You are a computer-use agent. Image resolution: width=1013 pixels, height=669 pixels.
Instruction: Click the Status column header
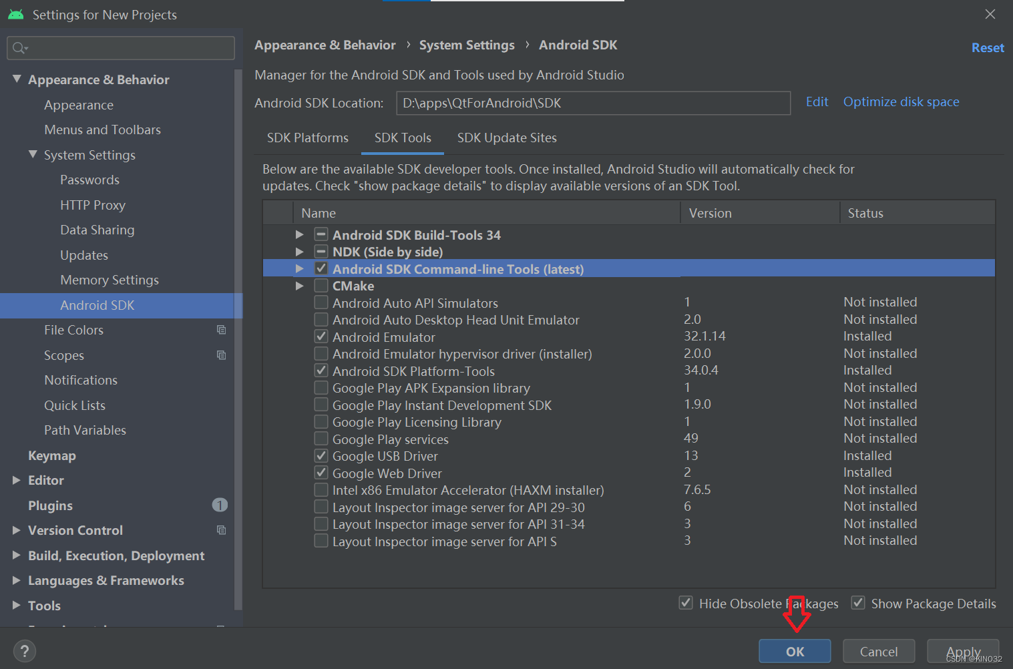point(918,213)
